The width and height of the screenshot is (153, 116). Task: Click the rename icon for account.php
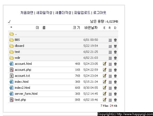coord(110,70)
